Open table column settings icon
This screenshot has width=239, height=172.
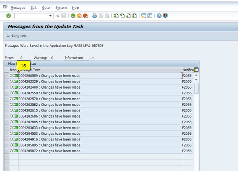point(196,70)
